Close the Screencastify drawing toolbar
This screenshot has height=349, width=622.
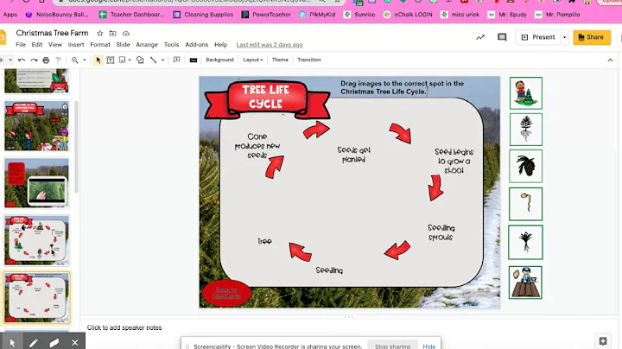click(74, 343)
